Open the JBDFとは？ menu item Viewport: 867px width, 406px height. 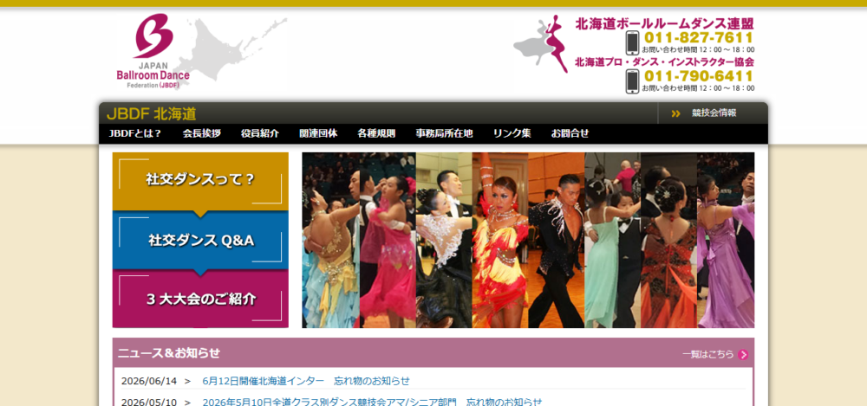[x=135, y=133]
